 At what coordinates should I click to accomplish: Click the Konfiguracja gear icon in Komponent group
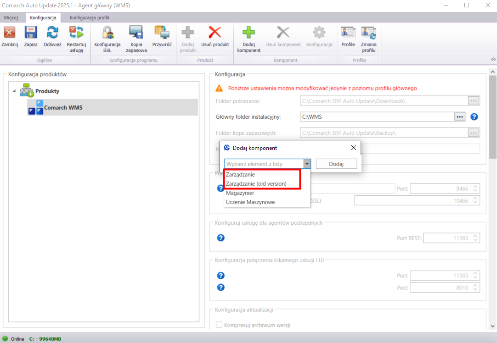pos(319,33)
